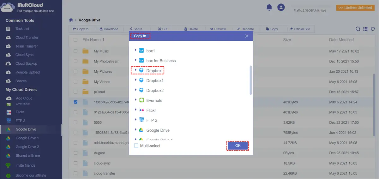Image resolution: width=379 pixels, height=179 pixels.
Task: Click the search magnifier icon
Action: (x=358, y=29)
